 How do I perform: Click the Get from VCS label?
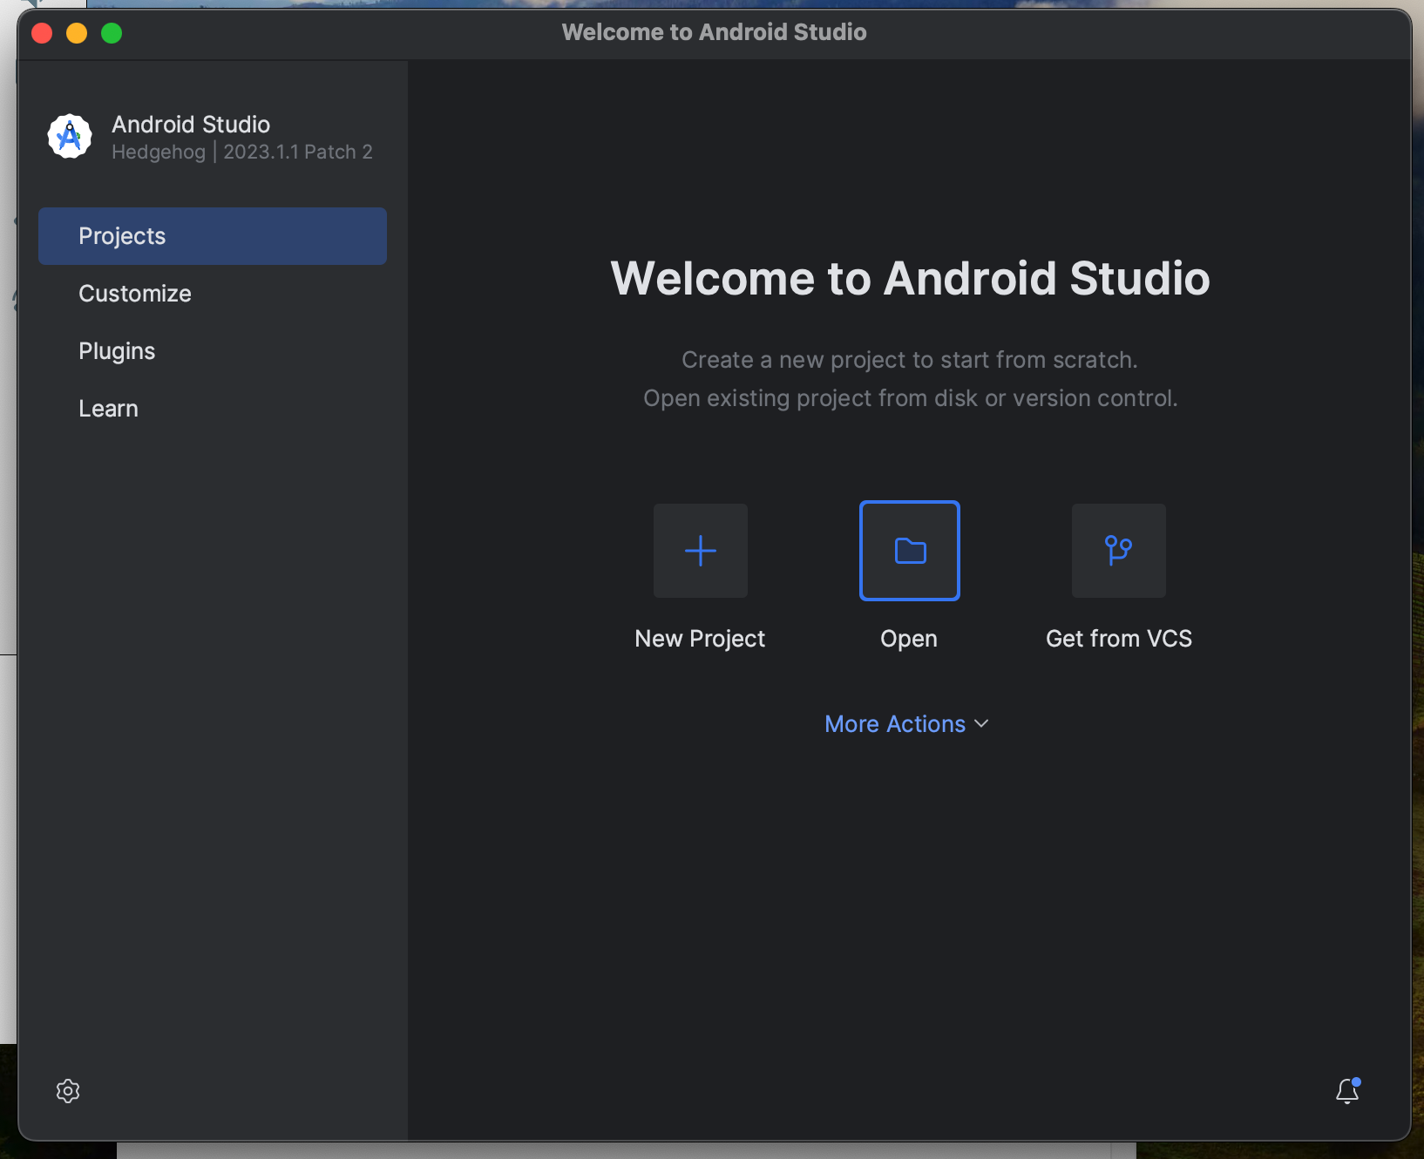[x=1119, y=639]
